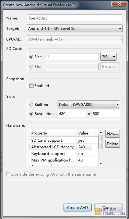Image resolution: width=129 pixels, height=219 pixels.
Task: Click the Browse... button
Action: click(110, 67)
